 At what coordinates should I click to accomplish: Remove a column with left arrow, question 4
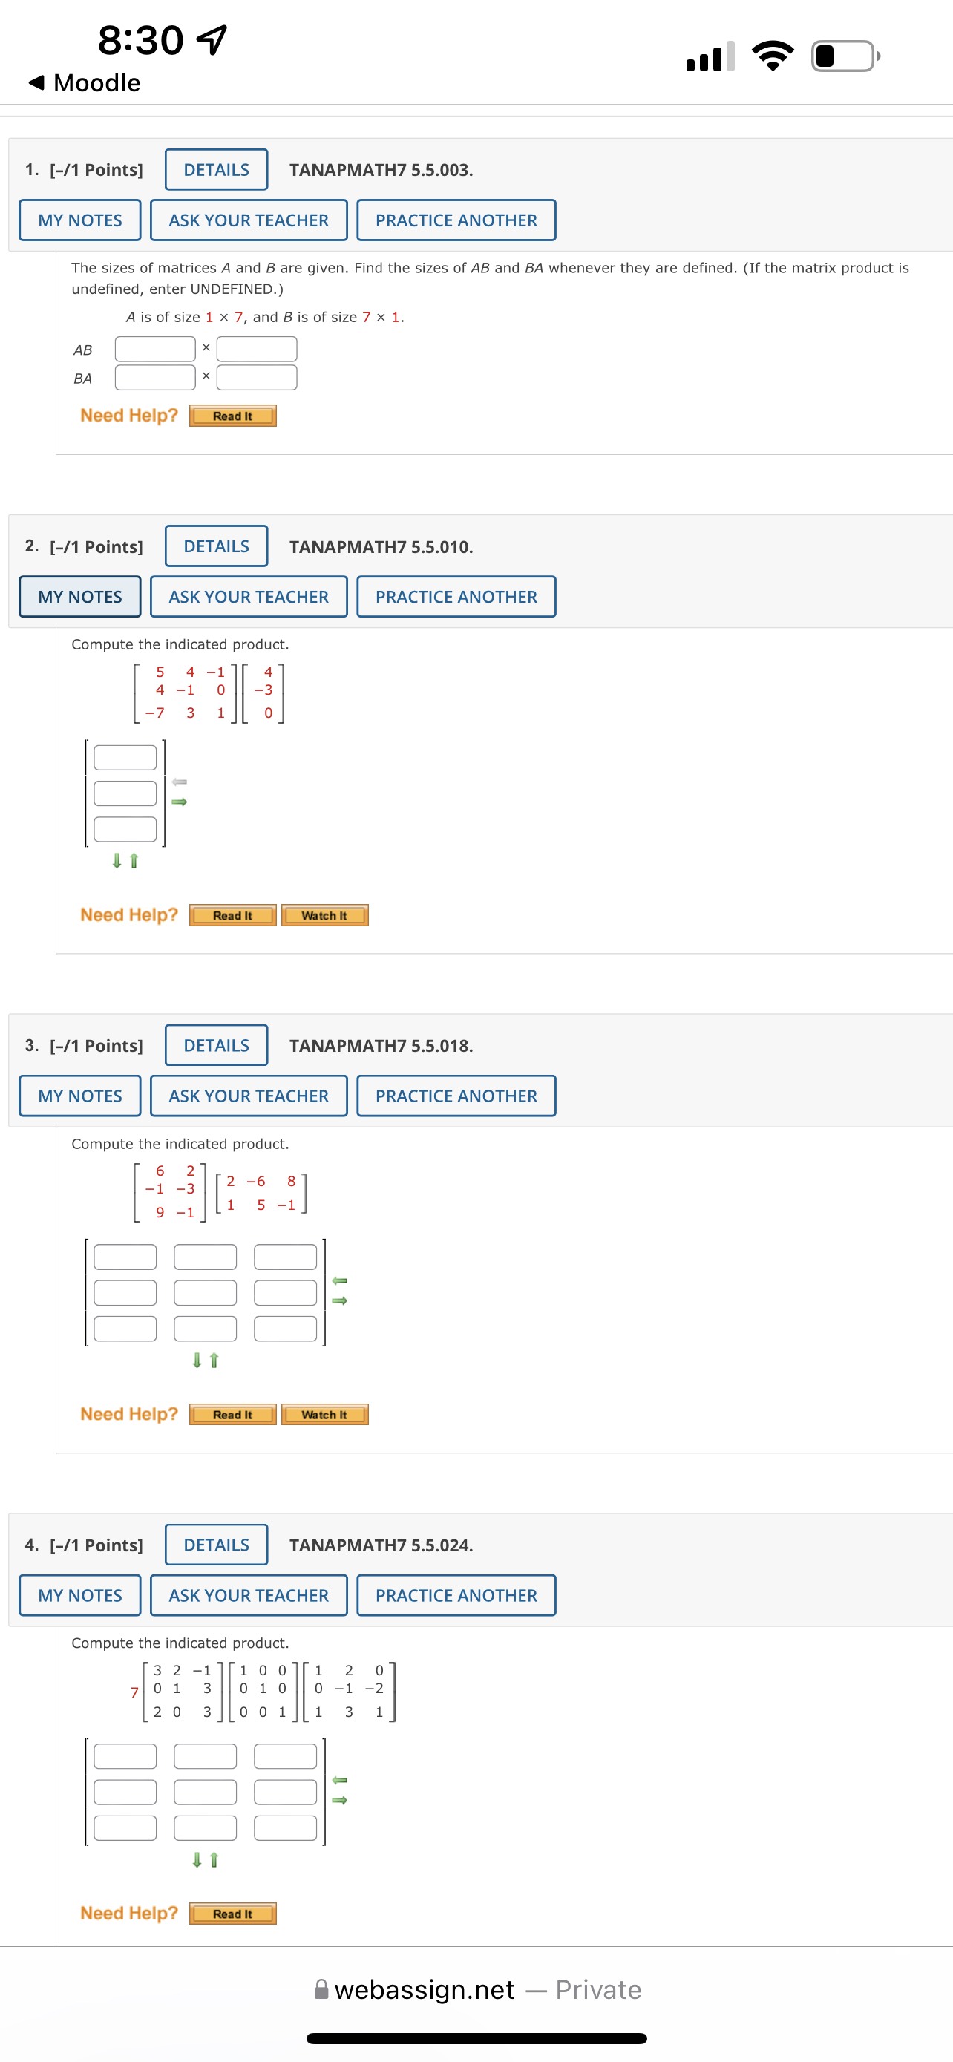(339, 1781)
